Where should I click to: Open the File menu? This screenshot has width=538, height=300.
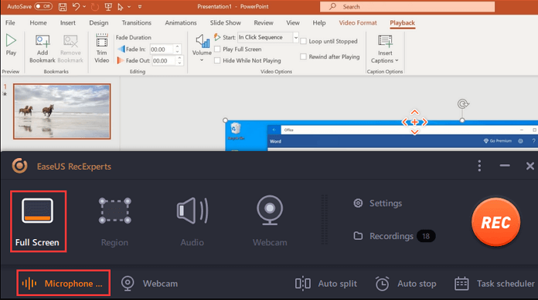tap(10, 22)
